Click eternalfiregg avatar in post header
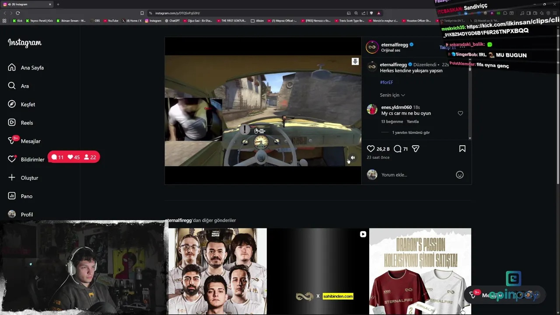The width and height of the screenshot is (560, 315). [372, 47]
